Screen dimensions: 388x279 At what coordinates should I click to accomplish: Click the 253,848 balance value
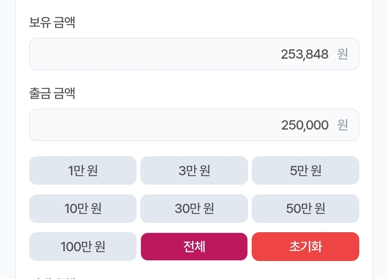[x=305, y=54]
